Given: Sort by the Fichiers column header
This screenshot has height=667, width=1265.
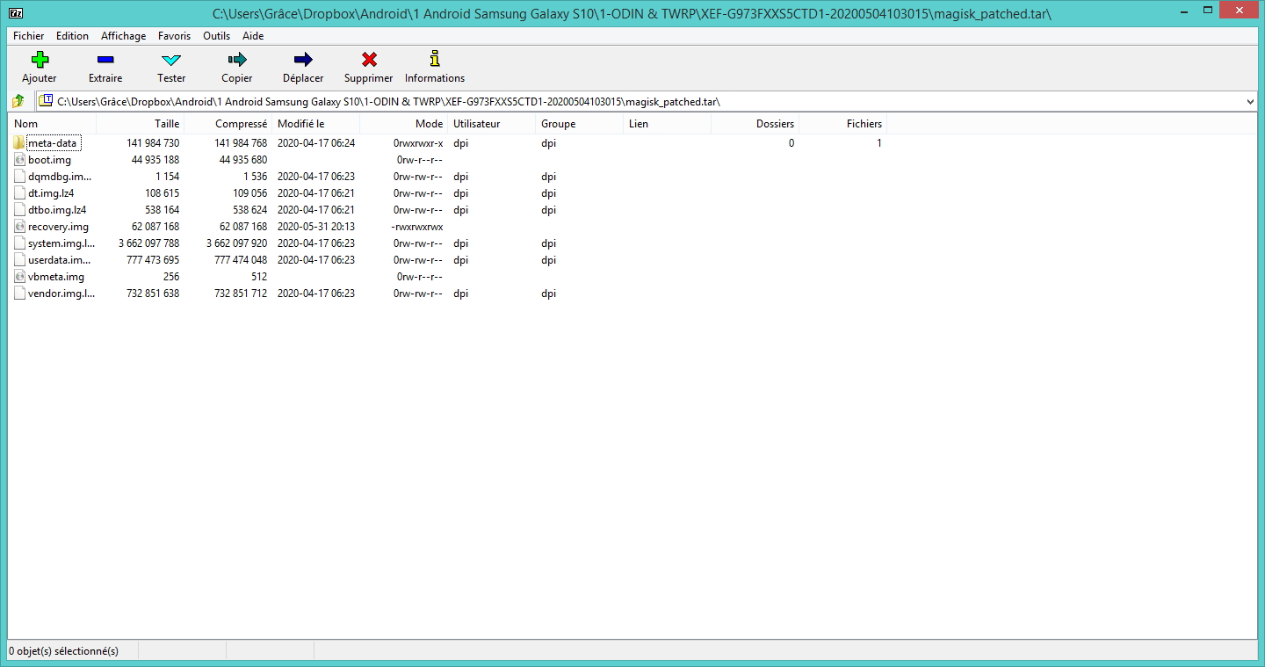Looking at the screenshot, I should pyautogui.click(x=843, y=124).
